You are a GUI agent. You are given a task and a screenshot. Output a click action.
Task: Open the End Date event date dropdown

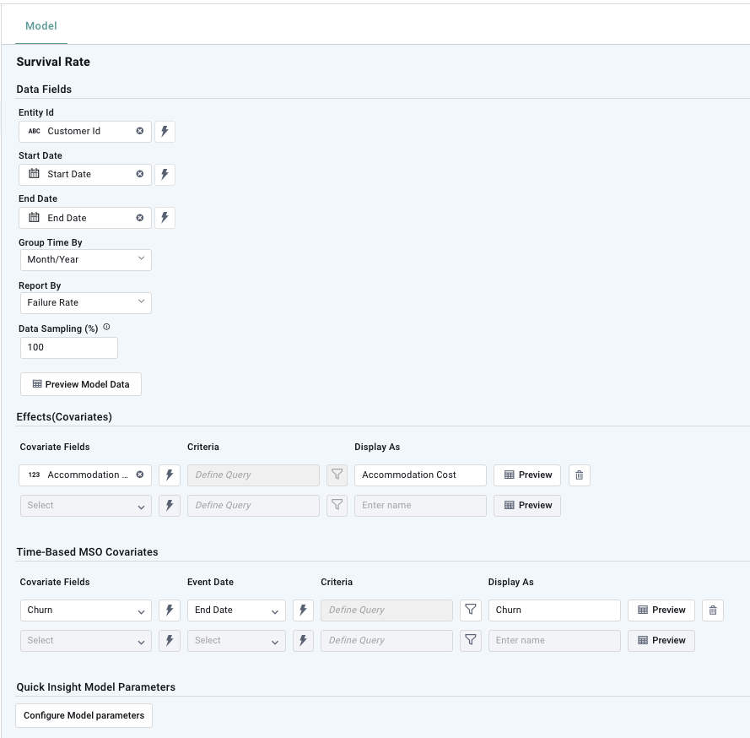[x=236, y=610]
